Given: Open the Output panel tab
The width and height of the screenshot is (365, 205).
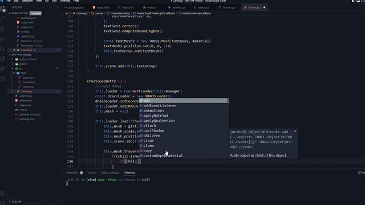Looking at the screenshot, I should [x=92, y=173].
